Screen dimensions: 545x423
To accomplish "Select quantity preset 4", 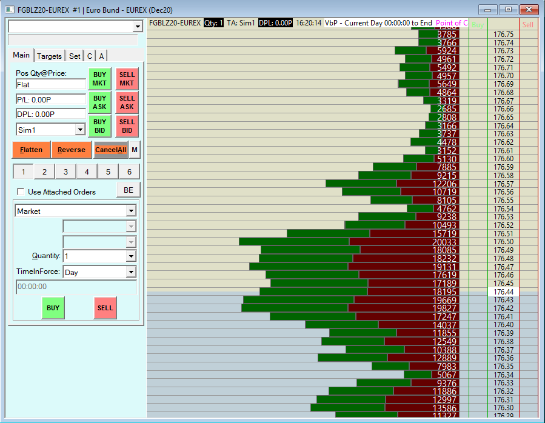I will point(87,172).
